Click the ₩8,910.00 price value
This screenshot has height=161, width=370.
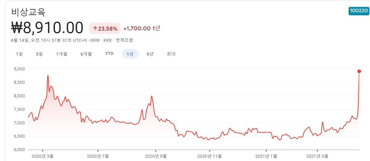coord(47,28)
